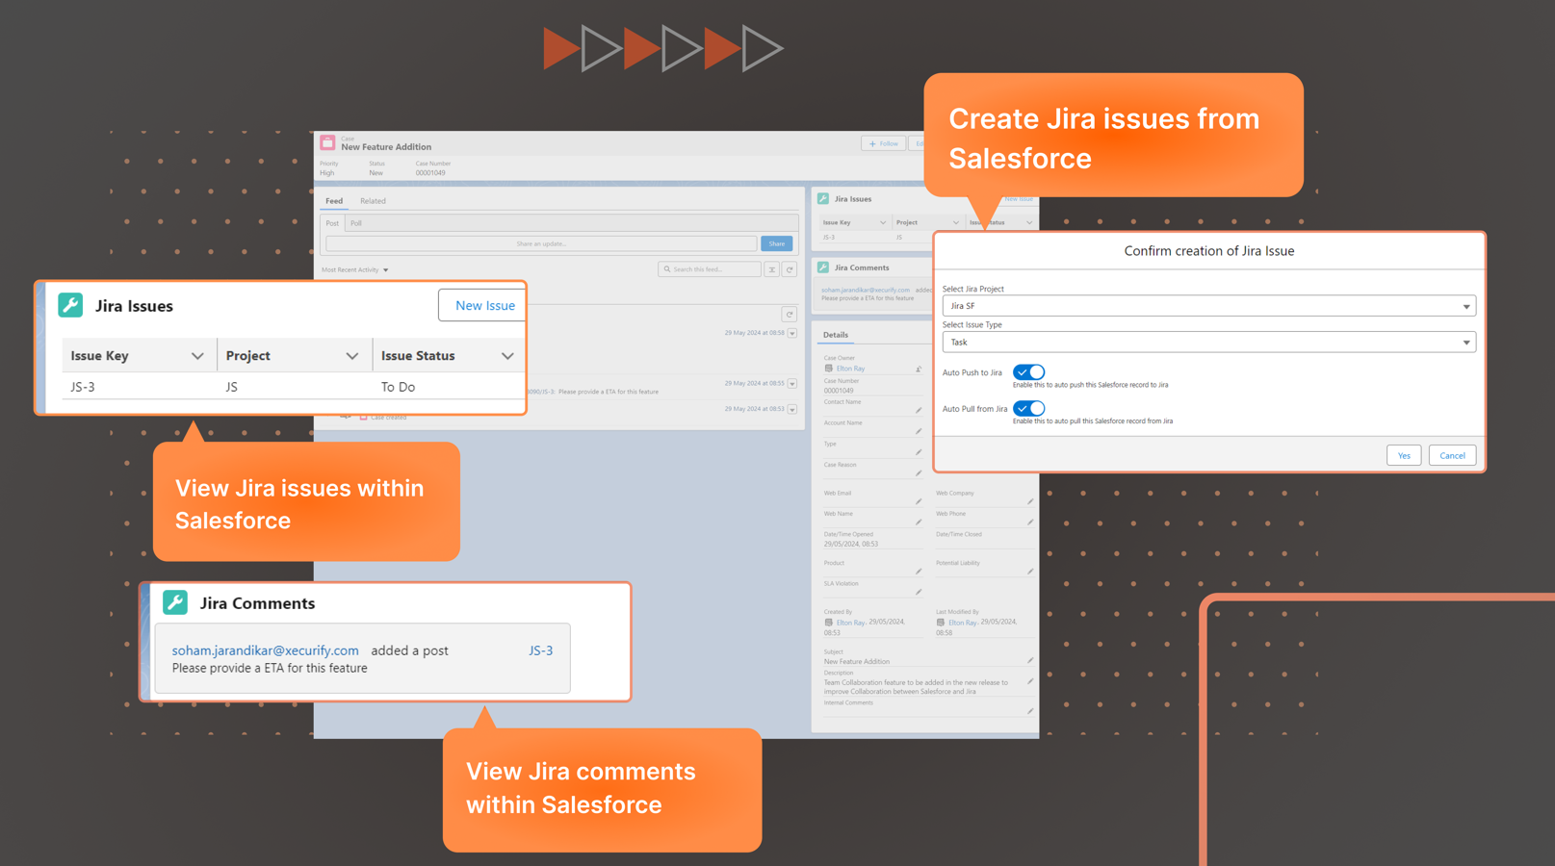Select the Poll tab in the feed publisher

[356, 223]
